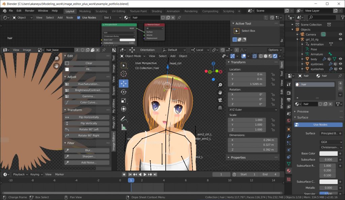
Task: Select the Scale tool in viewport toolbar
Action: (124, 101)
